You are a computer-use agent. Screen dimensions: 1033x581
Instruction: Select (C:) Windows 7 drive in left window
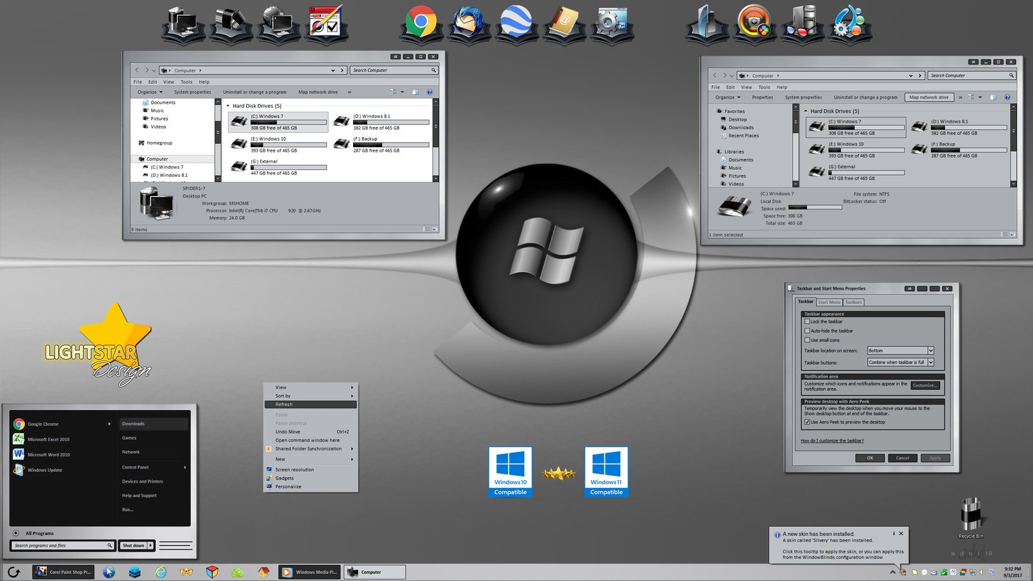coord(278,122)
